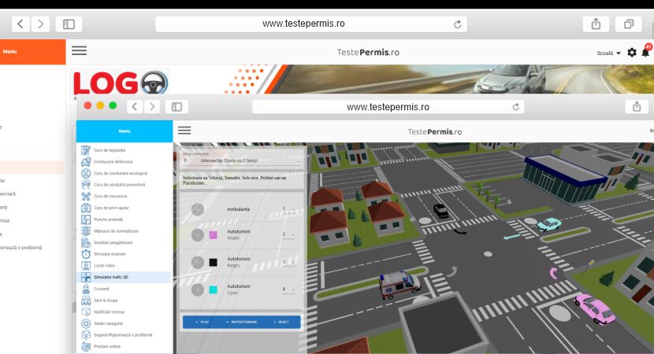Go back in the back browser window
Image resolution: width=654 pixels, height=354 pixels.
pos(20,24)
